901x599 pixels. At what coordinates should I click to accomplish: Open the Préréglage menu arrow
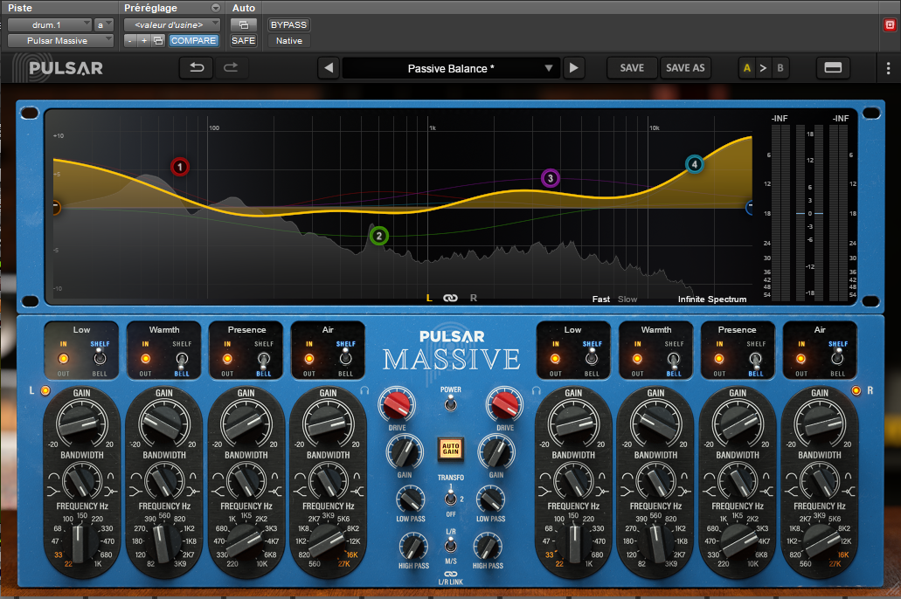[x=216, y=8]
